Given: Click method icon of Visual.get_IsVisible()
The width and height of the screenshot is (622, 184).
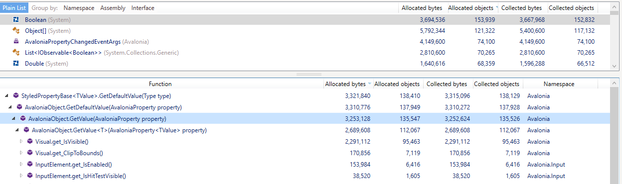Looking at the screenshot, I should click(x=30, y=142).
